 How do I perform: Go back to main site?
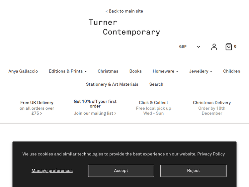[124, 11]
